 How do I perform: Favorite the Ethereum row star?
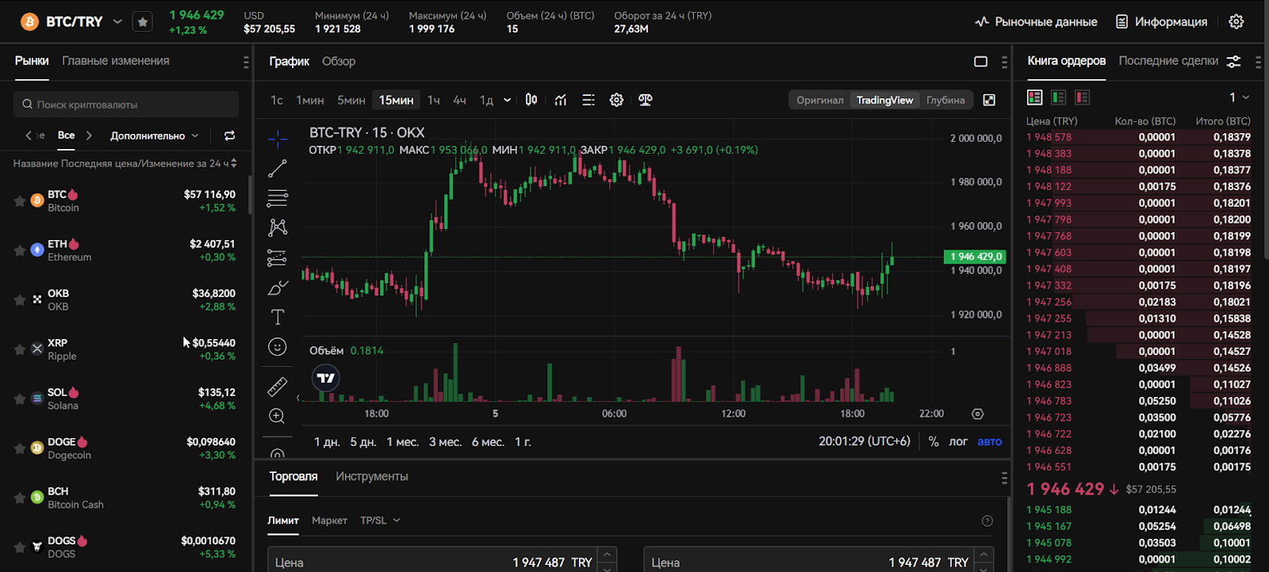click(x=20, y=250)
